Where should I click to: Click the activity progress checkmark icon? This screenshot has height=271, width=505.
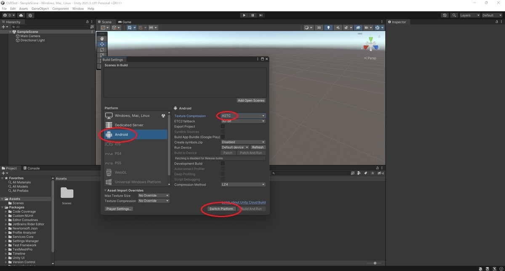point(500,268)
